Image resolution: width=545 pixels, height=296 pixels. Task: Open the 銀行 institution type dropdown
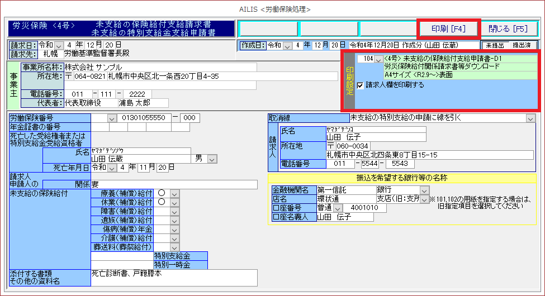(x=424, y=190)
